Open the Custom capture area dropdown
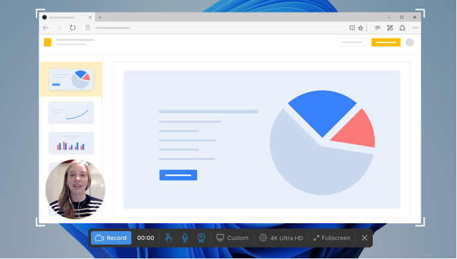 point(232,238)
